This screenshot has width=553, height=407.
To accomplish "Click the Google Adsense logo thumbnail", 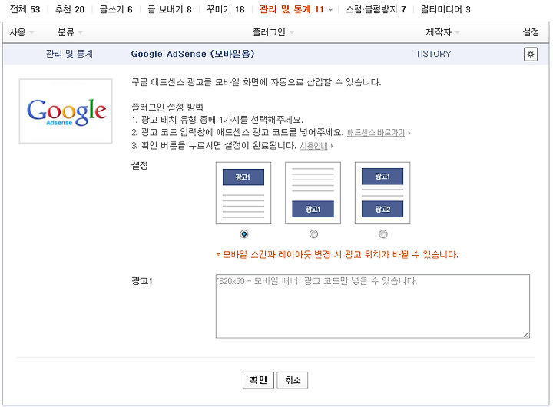I will coord(65,111).
